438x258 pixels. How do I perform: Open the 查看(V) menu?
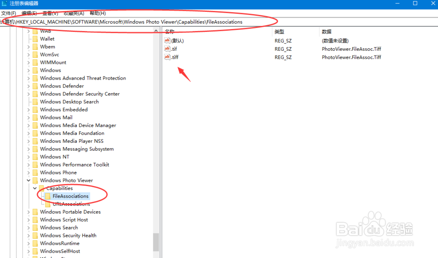(49, 13)
